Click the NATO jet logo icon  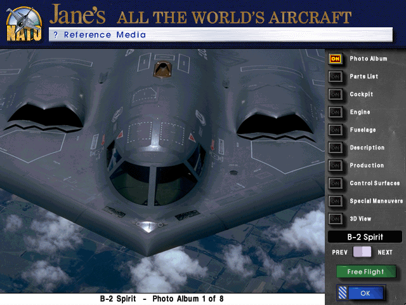23,24
